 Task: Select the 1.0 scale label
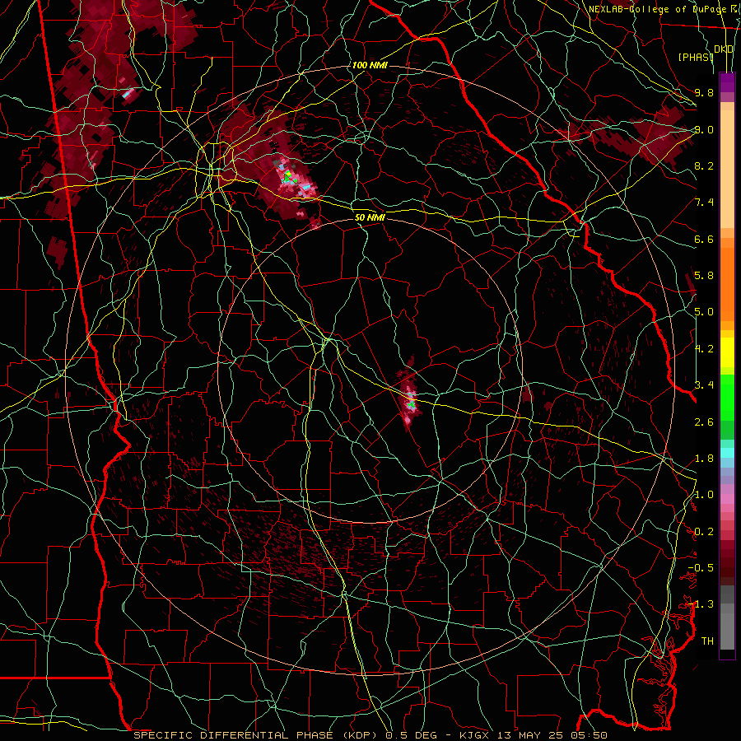(704, 495)
